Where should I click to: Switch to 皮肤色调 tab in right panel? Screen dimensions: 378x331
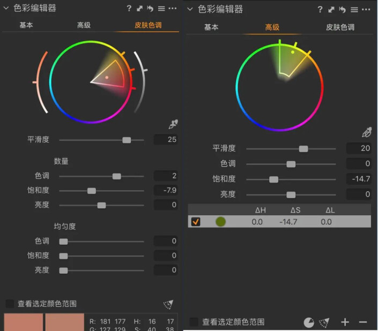[x=340, y=27]
